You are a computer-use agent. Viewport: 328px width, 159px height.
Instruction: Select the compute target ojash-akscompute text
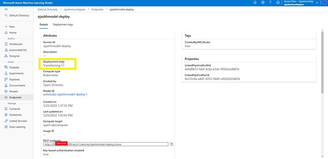coord(56,125)
